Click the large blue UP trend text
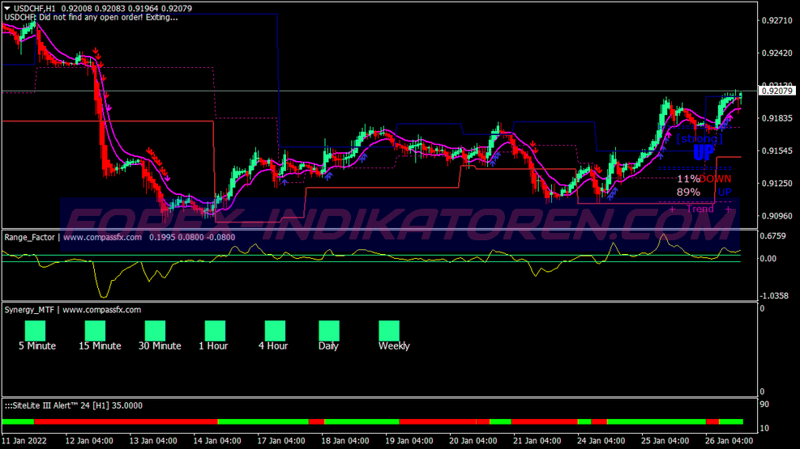Screen dimensions: 800x449 tap(704, 153)
